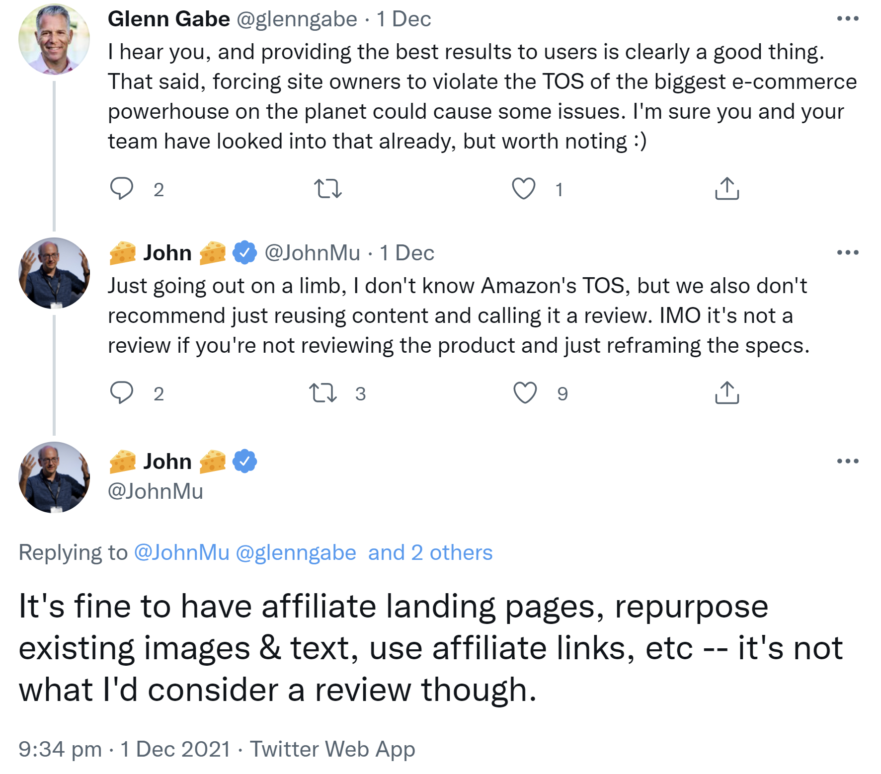The image size is (881, 774).
Task: Open more options on Glenn Gabe's tweet
Action: coord(847,19)
